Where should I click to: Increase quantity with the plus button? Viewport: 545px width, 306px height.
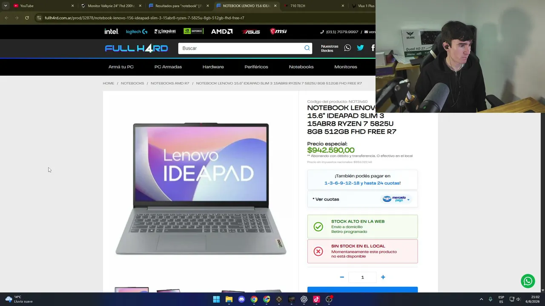[x=383, y=277]
